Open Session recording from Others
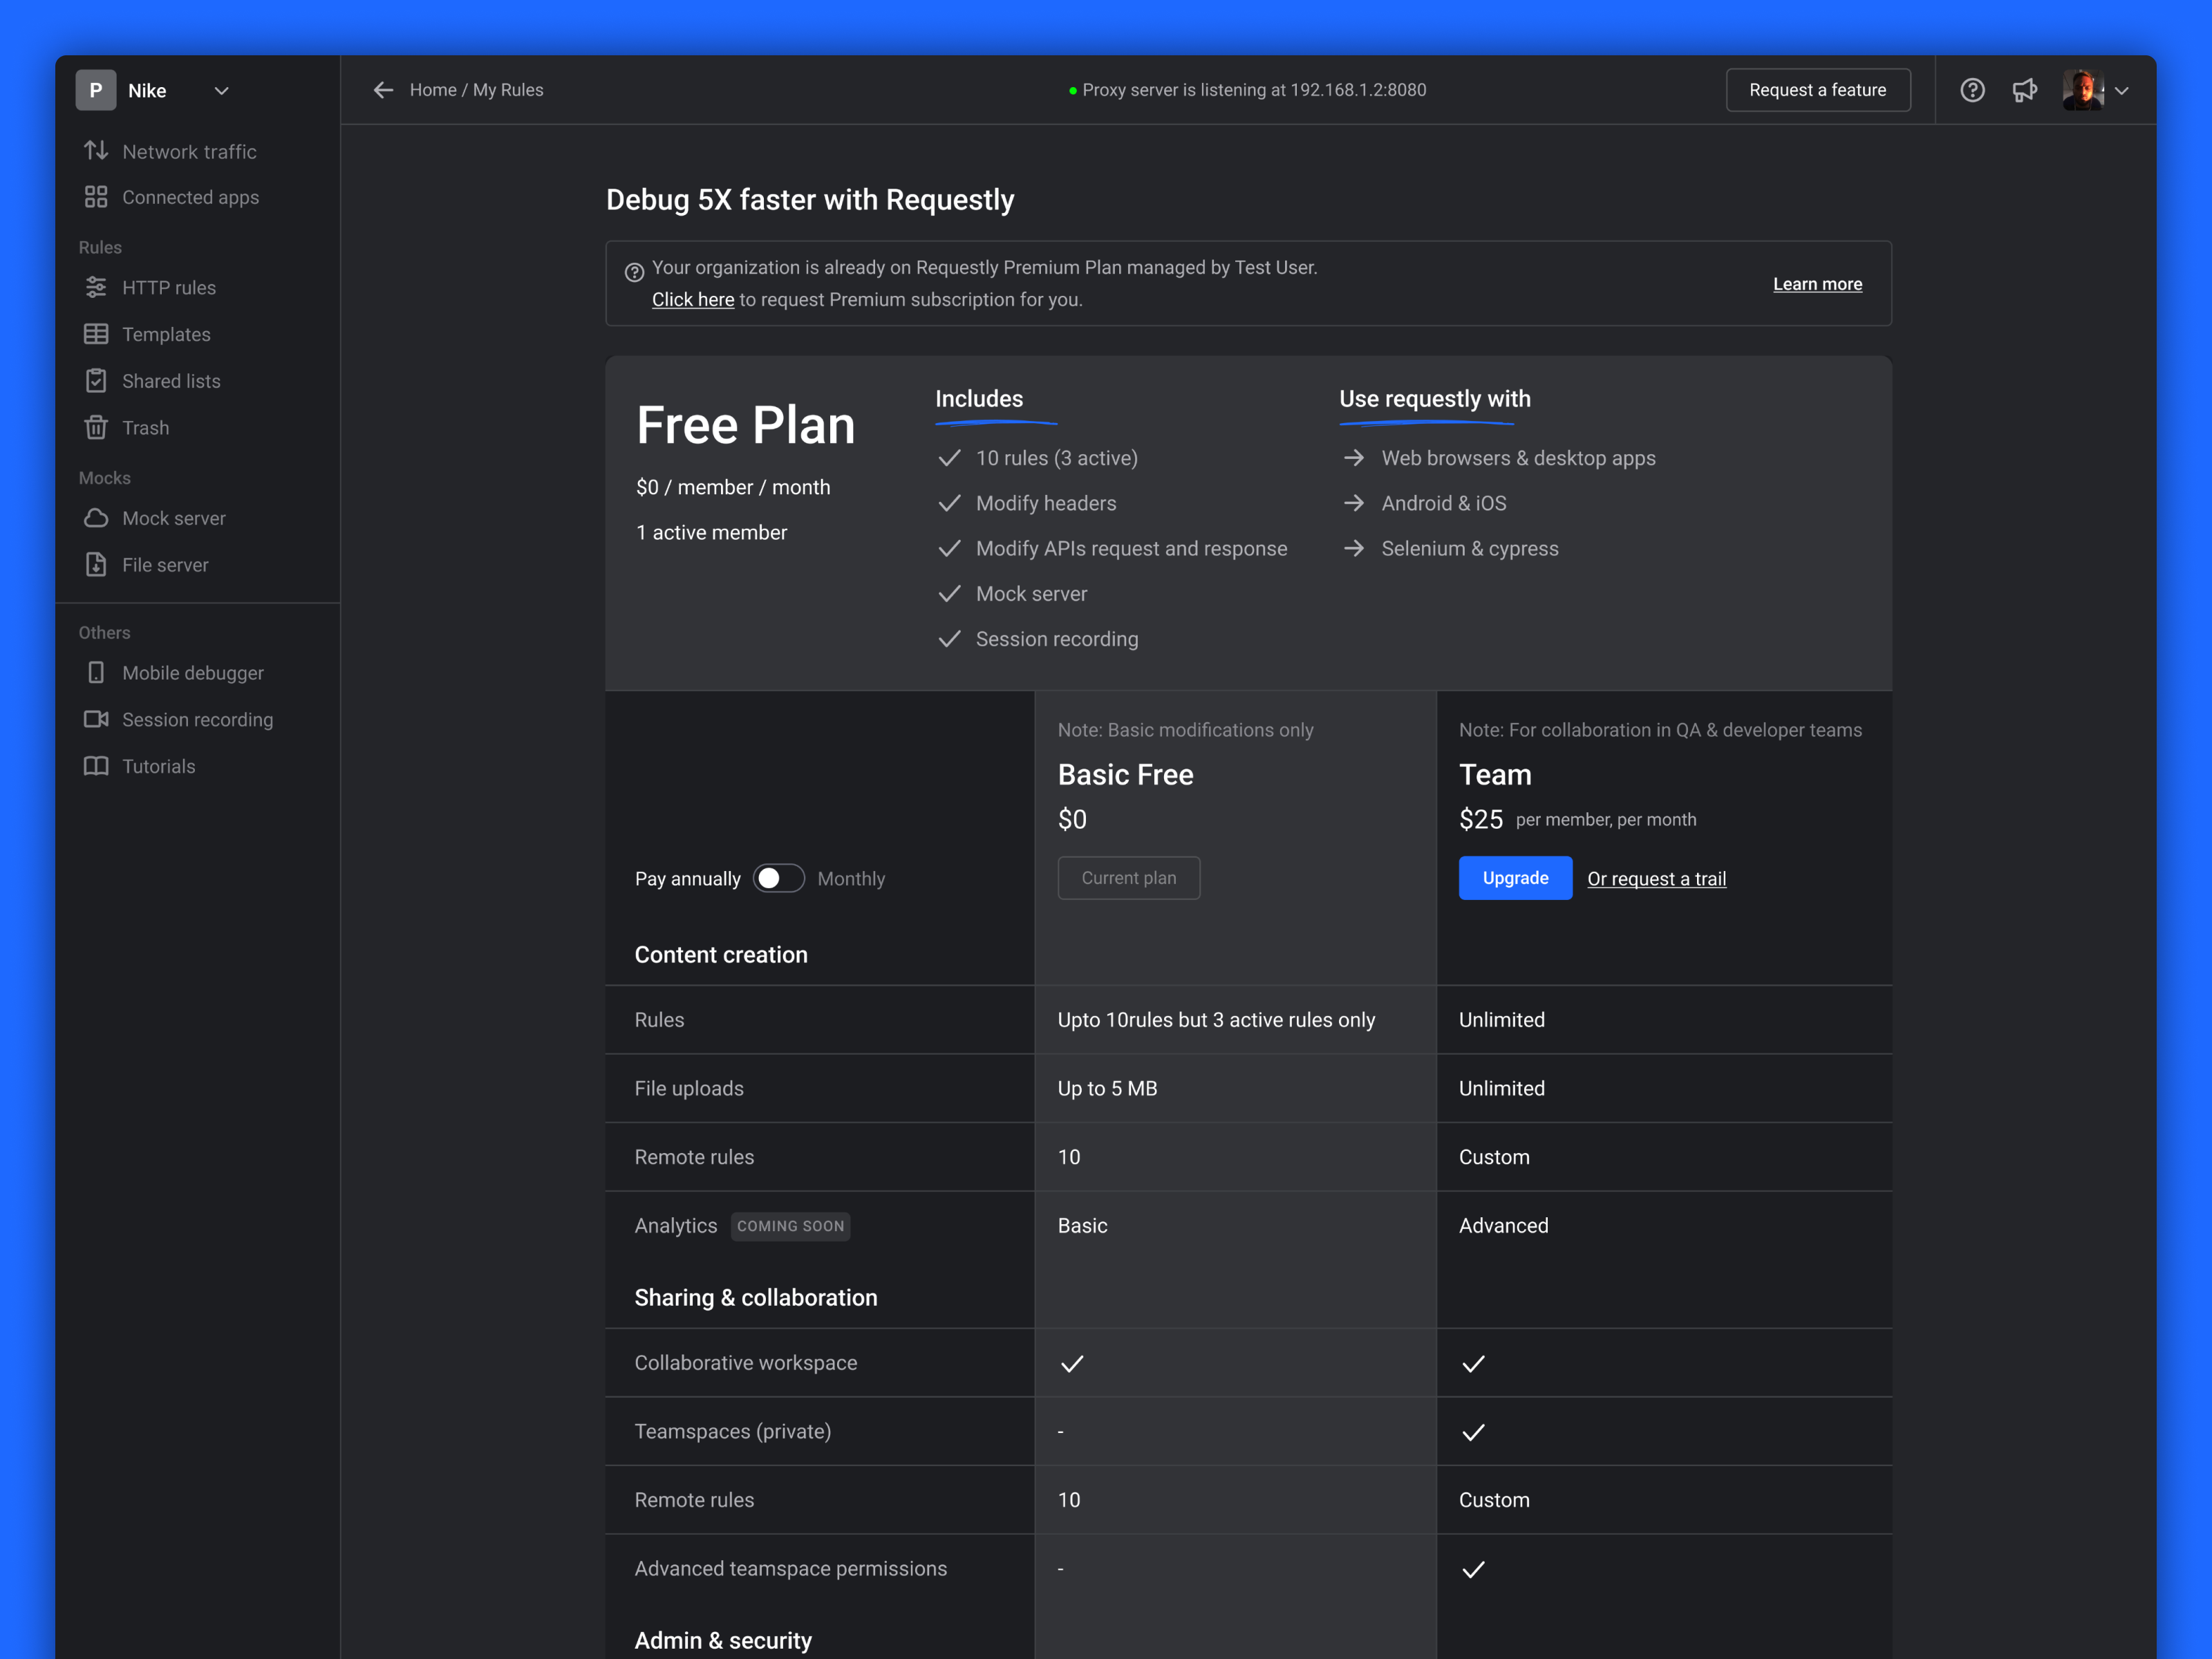Viewport: 2212px width, 1659px height. coord(197,719)
